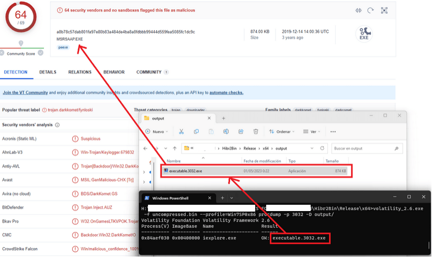The height and width of the screenshot is (257, 433).
Task: Click the MSIL:GenMalicious-CHX [Trj] detection
Action: [107, 180]
